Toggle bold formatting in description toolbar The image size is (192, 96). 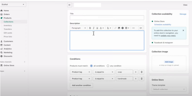pos(90,28)
